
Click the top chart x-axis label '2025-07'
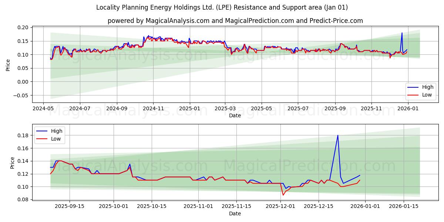click(298, 109)
